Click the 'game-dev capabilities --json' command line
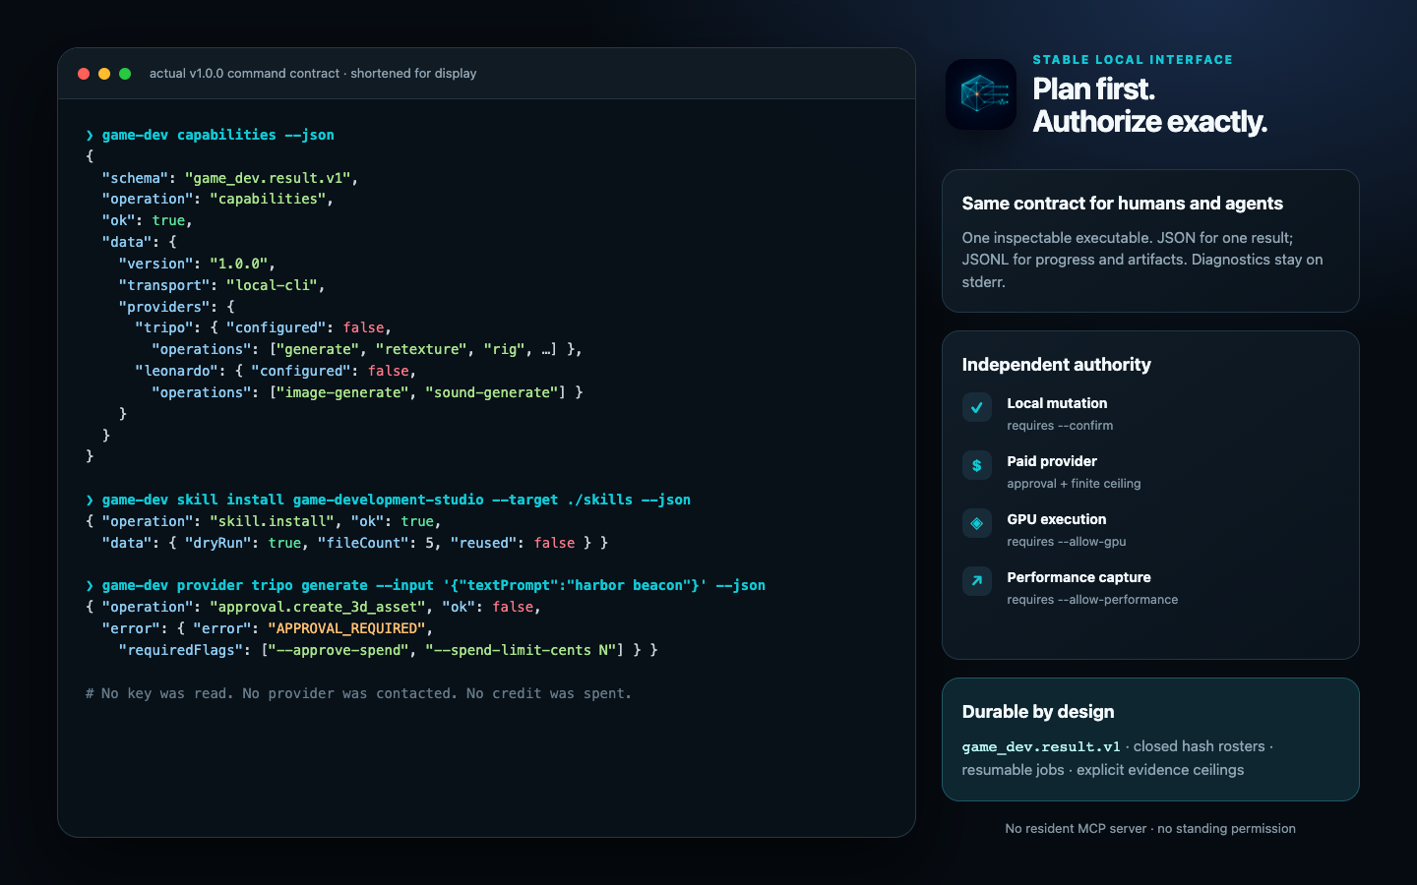 211,135
